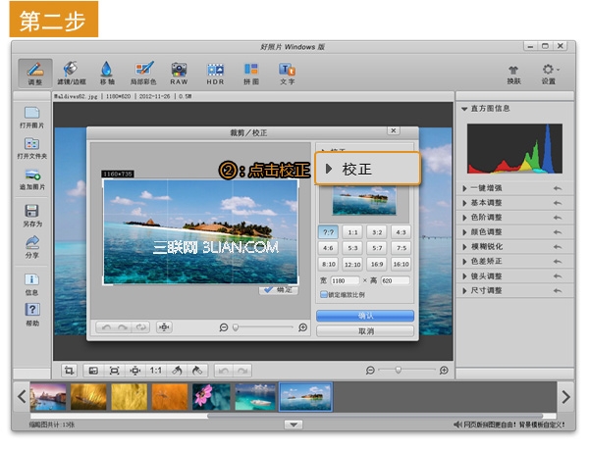Click zoom out magnifier in crop dialog

pyautogui.click(x=224, y=327)
